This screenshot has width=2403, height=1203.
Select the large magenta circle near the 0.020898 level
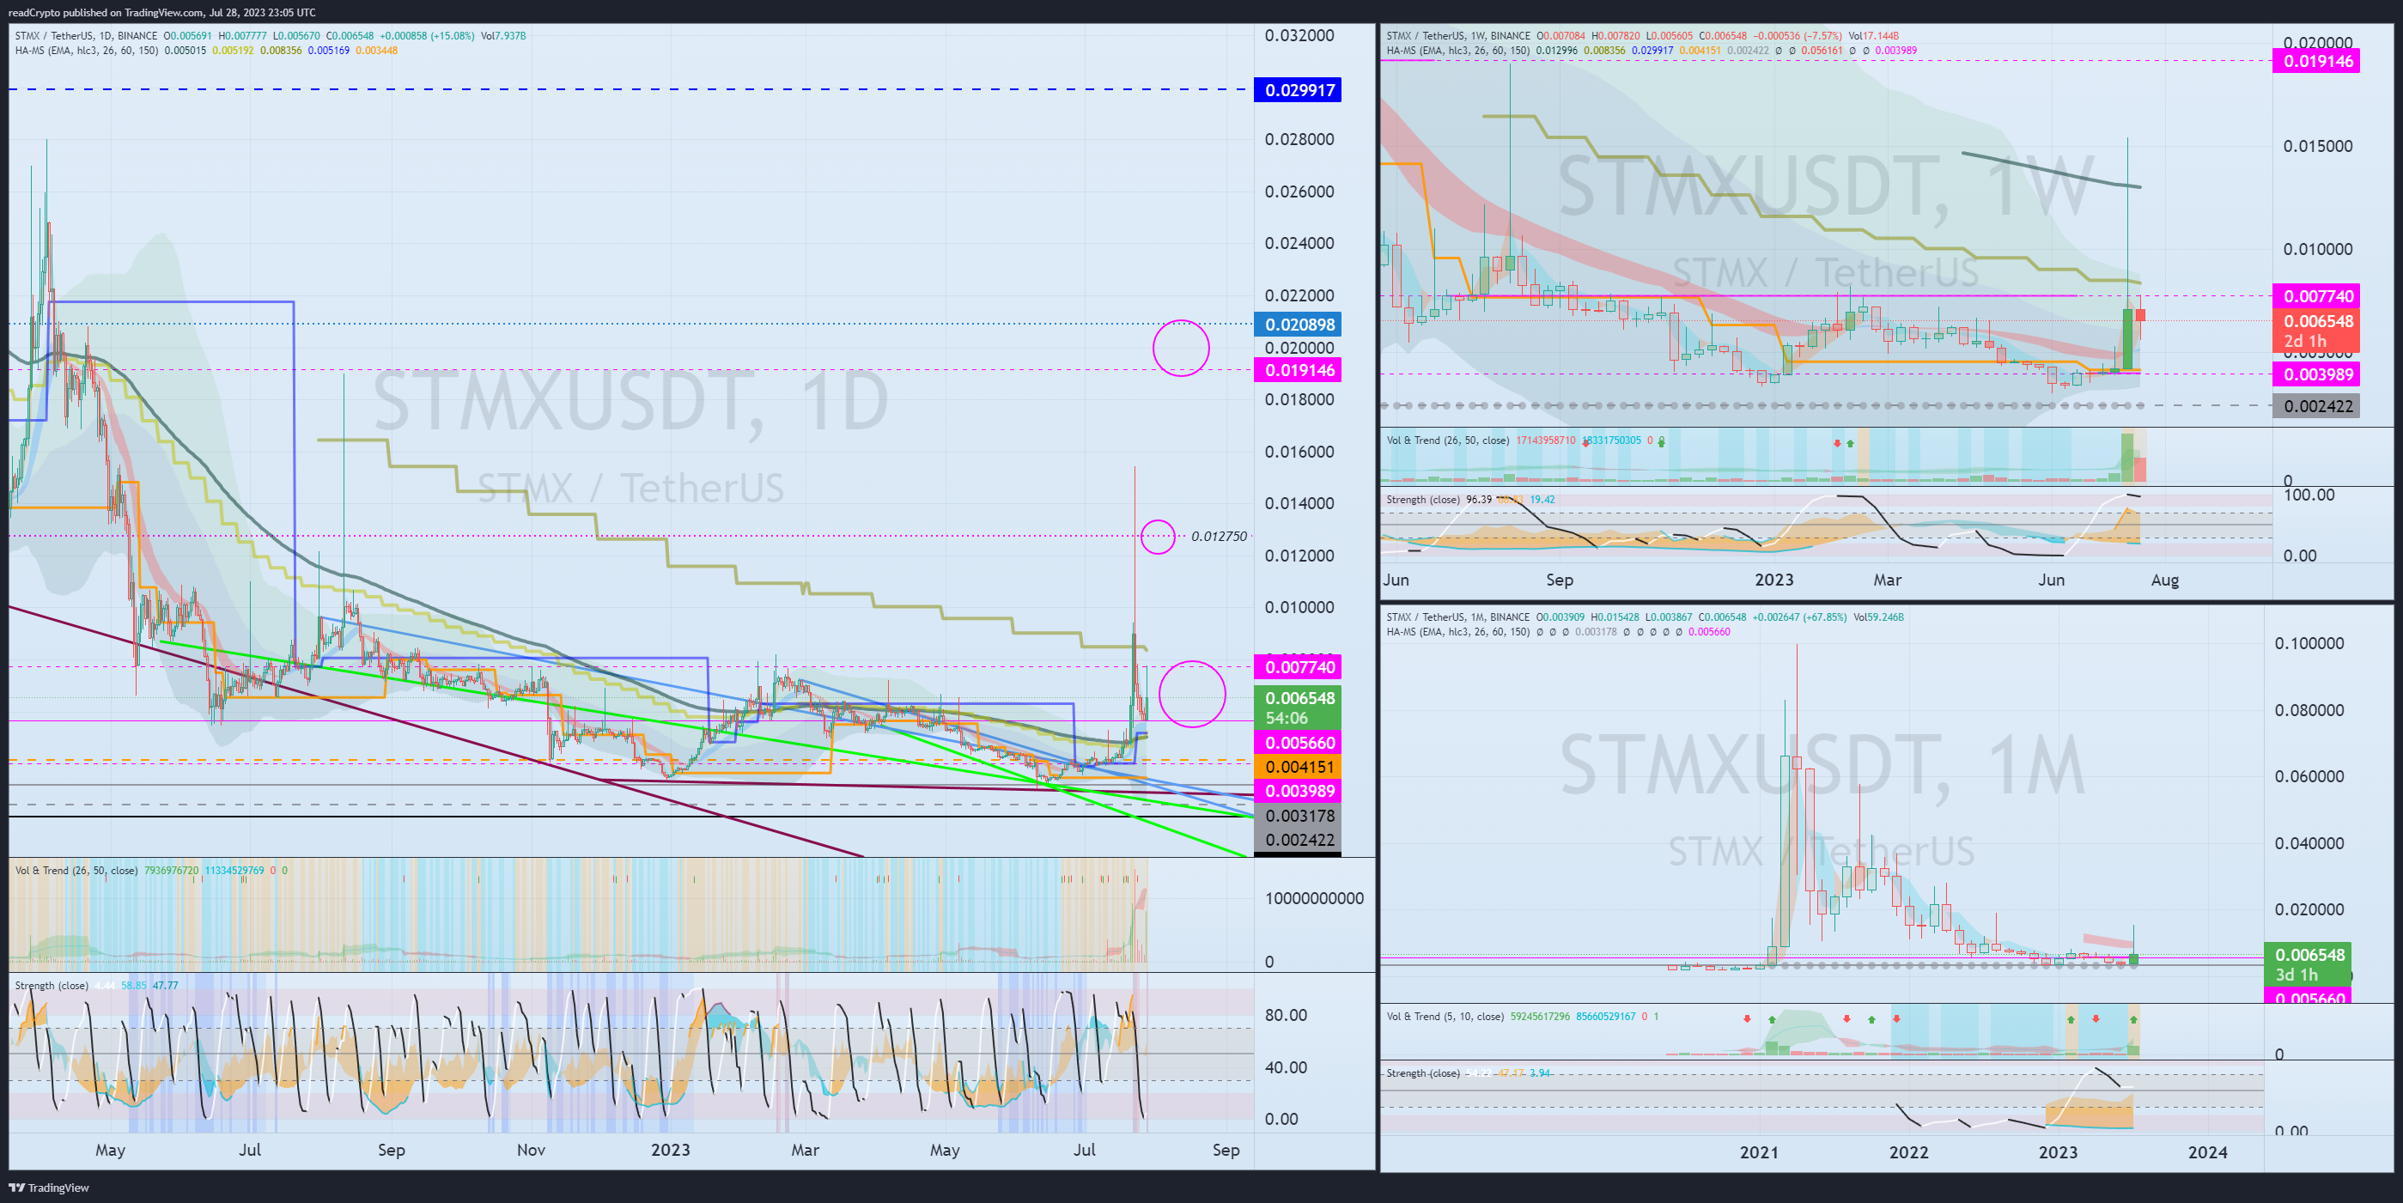[1181, 348]
